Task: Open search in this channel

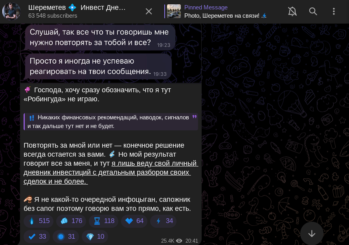Action: point(313,11)
